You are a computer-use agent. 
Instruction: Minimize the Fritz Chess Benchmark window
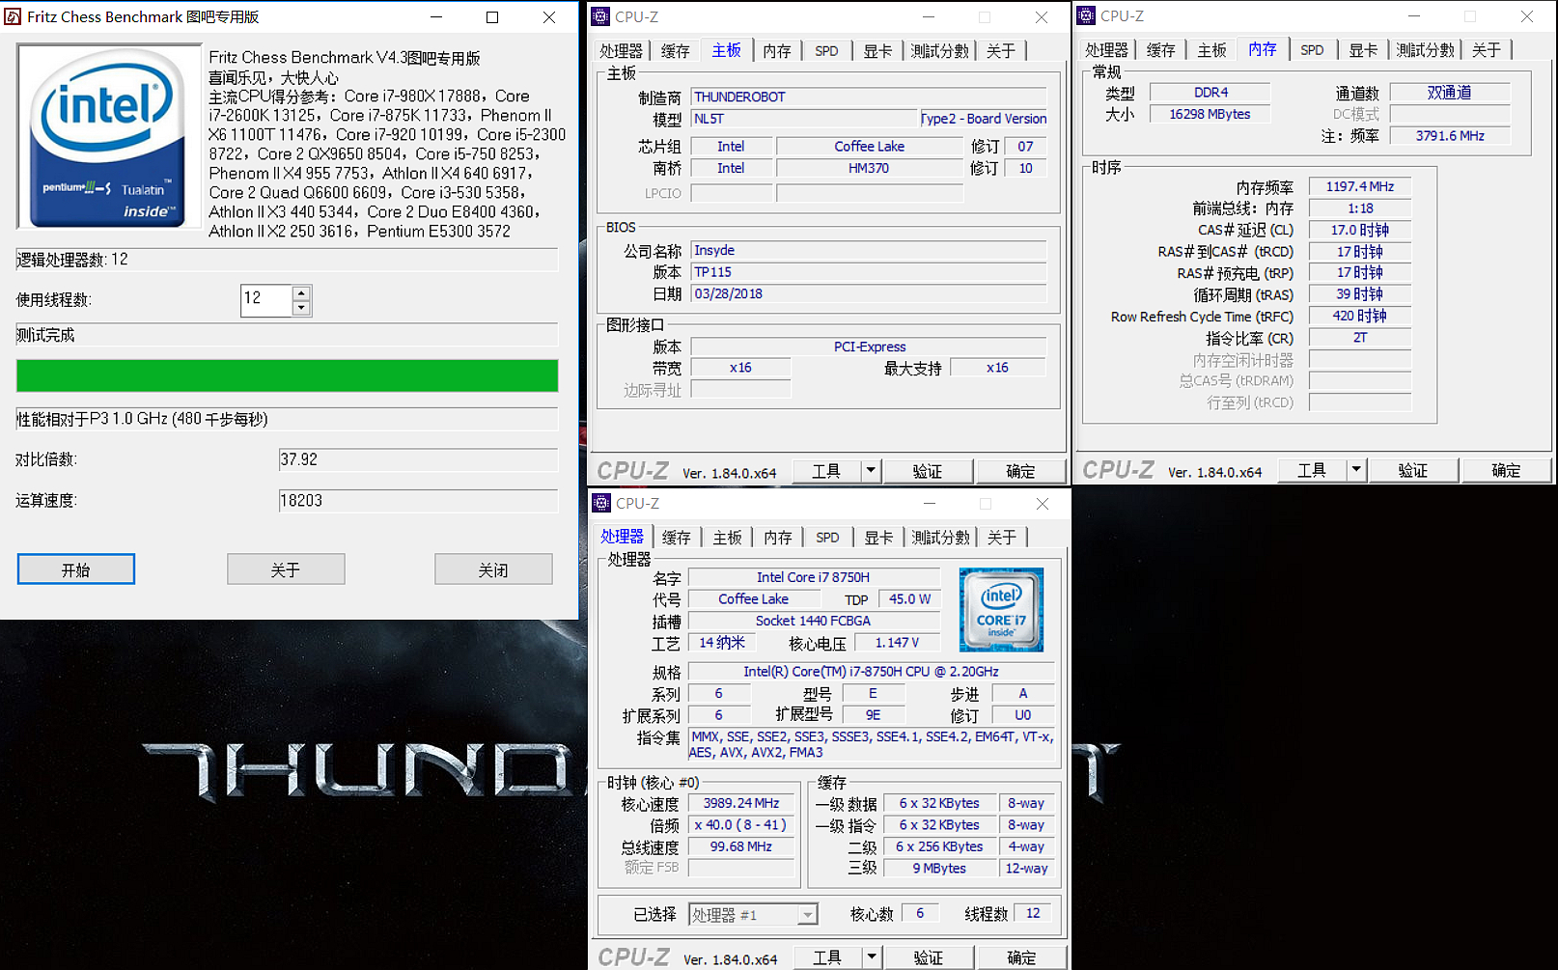click(436, 16)
